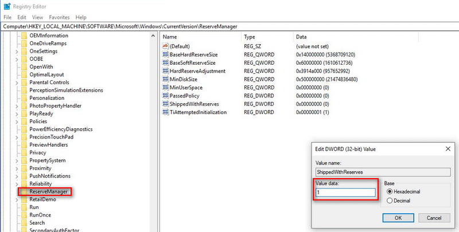Select the ShippedWithReserves value name
The image size is (459, 232).
pos(195,104)
